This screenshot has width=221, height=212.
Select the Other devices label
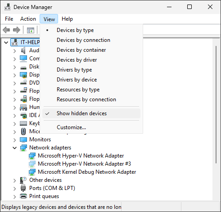click(45, 180)
